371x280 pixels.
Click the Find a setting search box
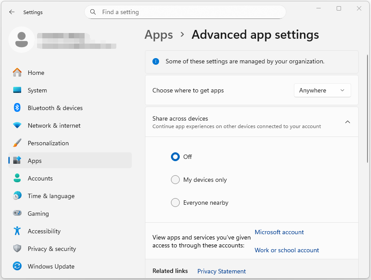pos(185,12)
